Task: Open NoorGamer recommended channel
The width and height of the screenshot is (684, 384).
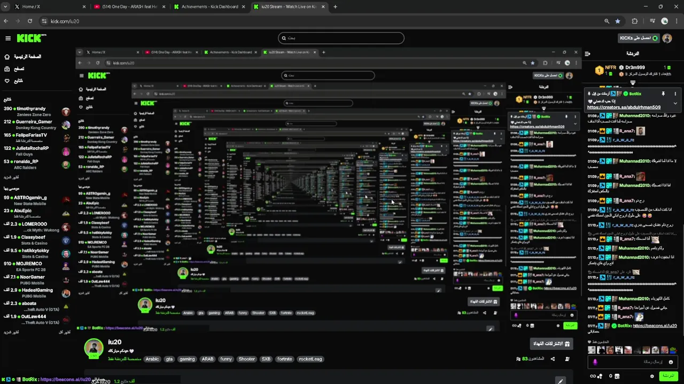Action: pos(36,279)
